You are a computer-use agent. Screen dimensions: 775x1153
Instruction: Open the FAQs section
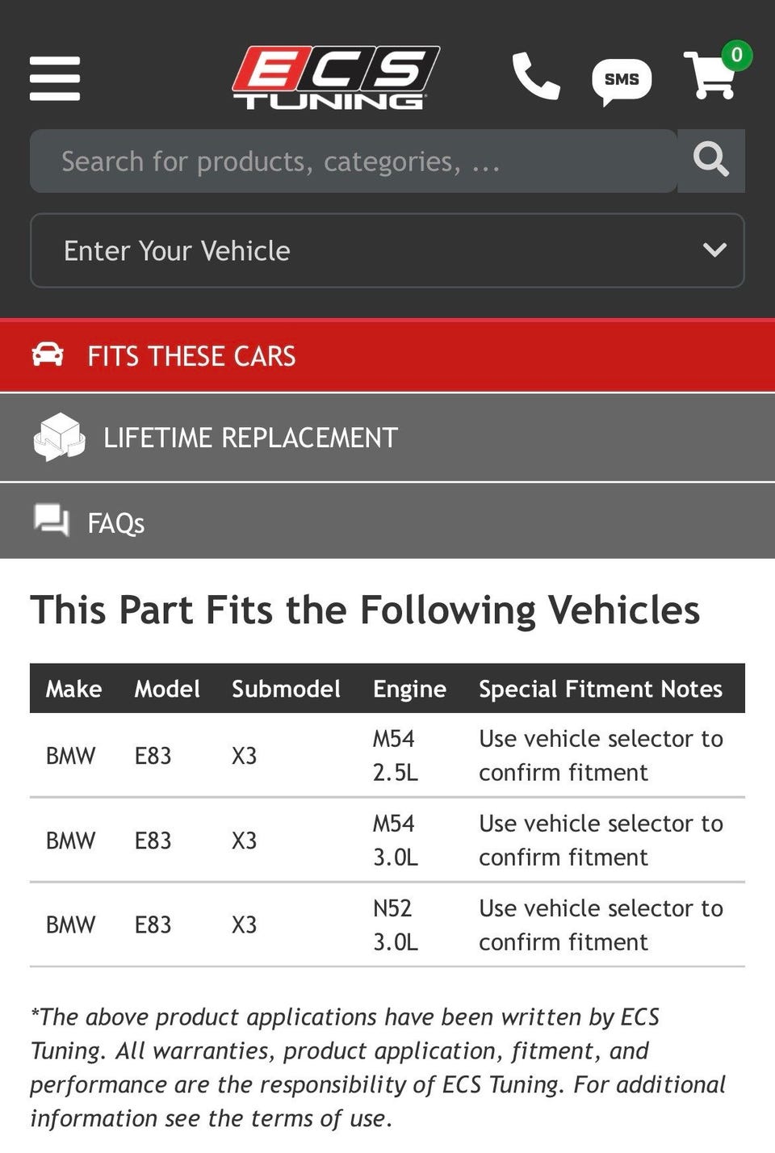[387, 522]
